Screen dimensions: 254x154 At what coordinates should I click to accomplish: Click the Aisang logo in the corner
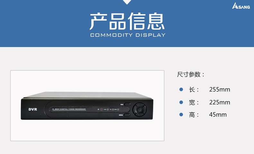pyautogui.click(x=241, y=6)
